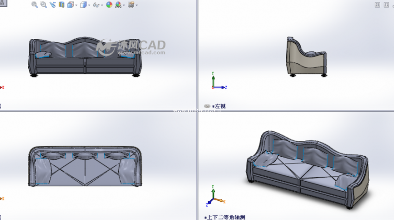Image resolution: width=394 pixels, height=220 pixels.
Task: Select the sofa in the top view
Action: [x=85, y=166]
